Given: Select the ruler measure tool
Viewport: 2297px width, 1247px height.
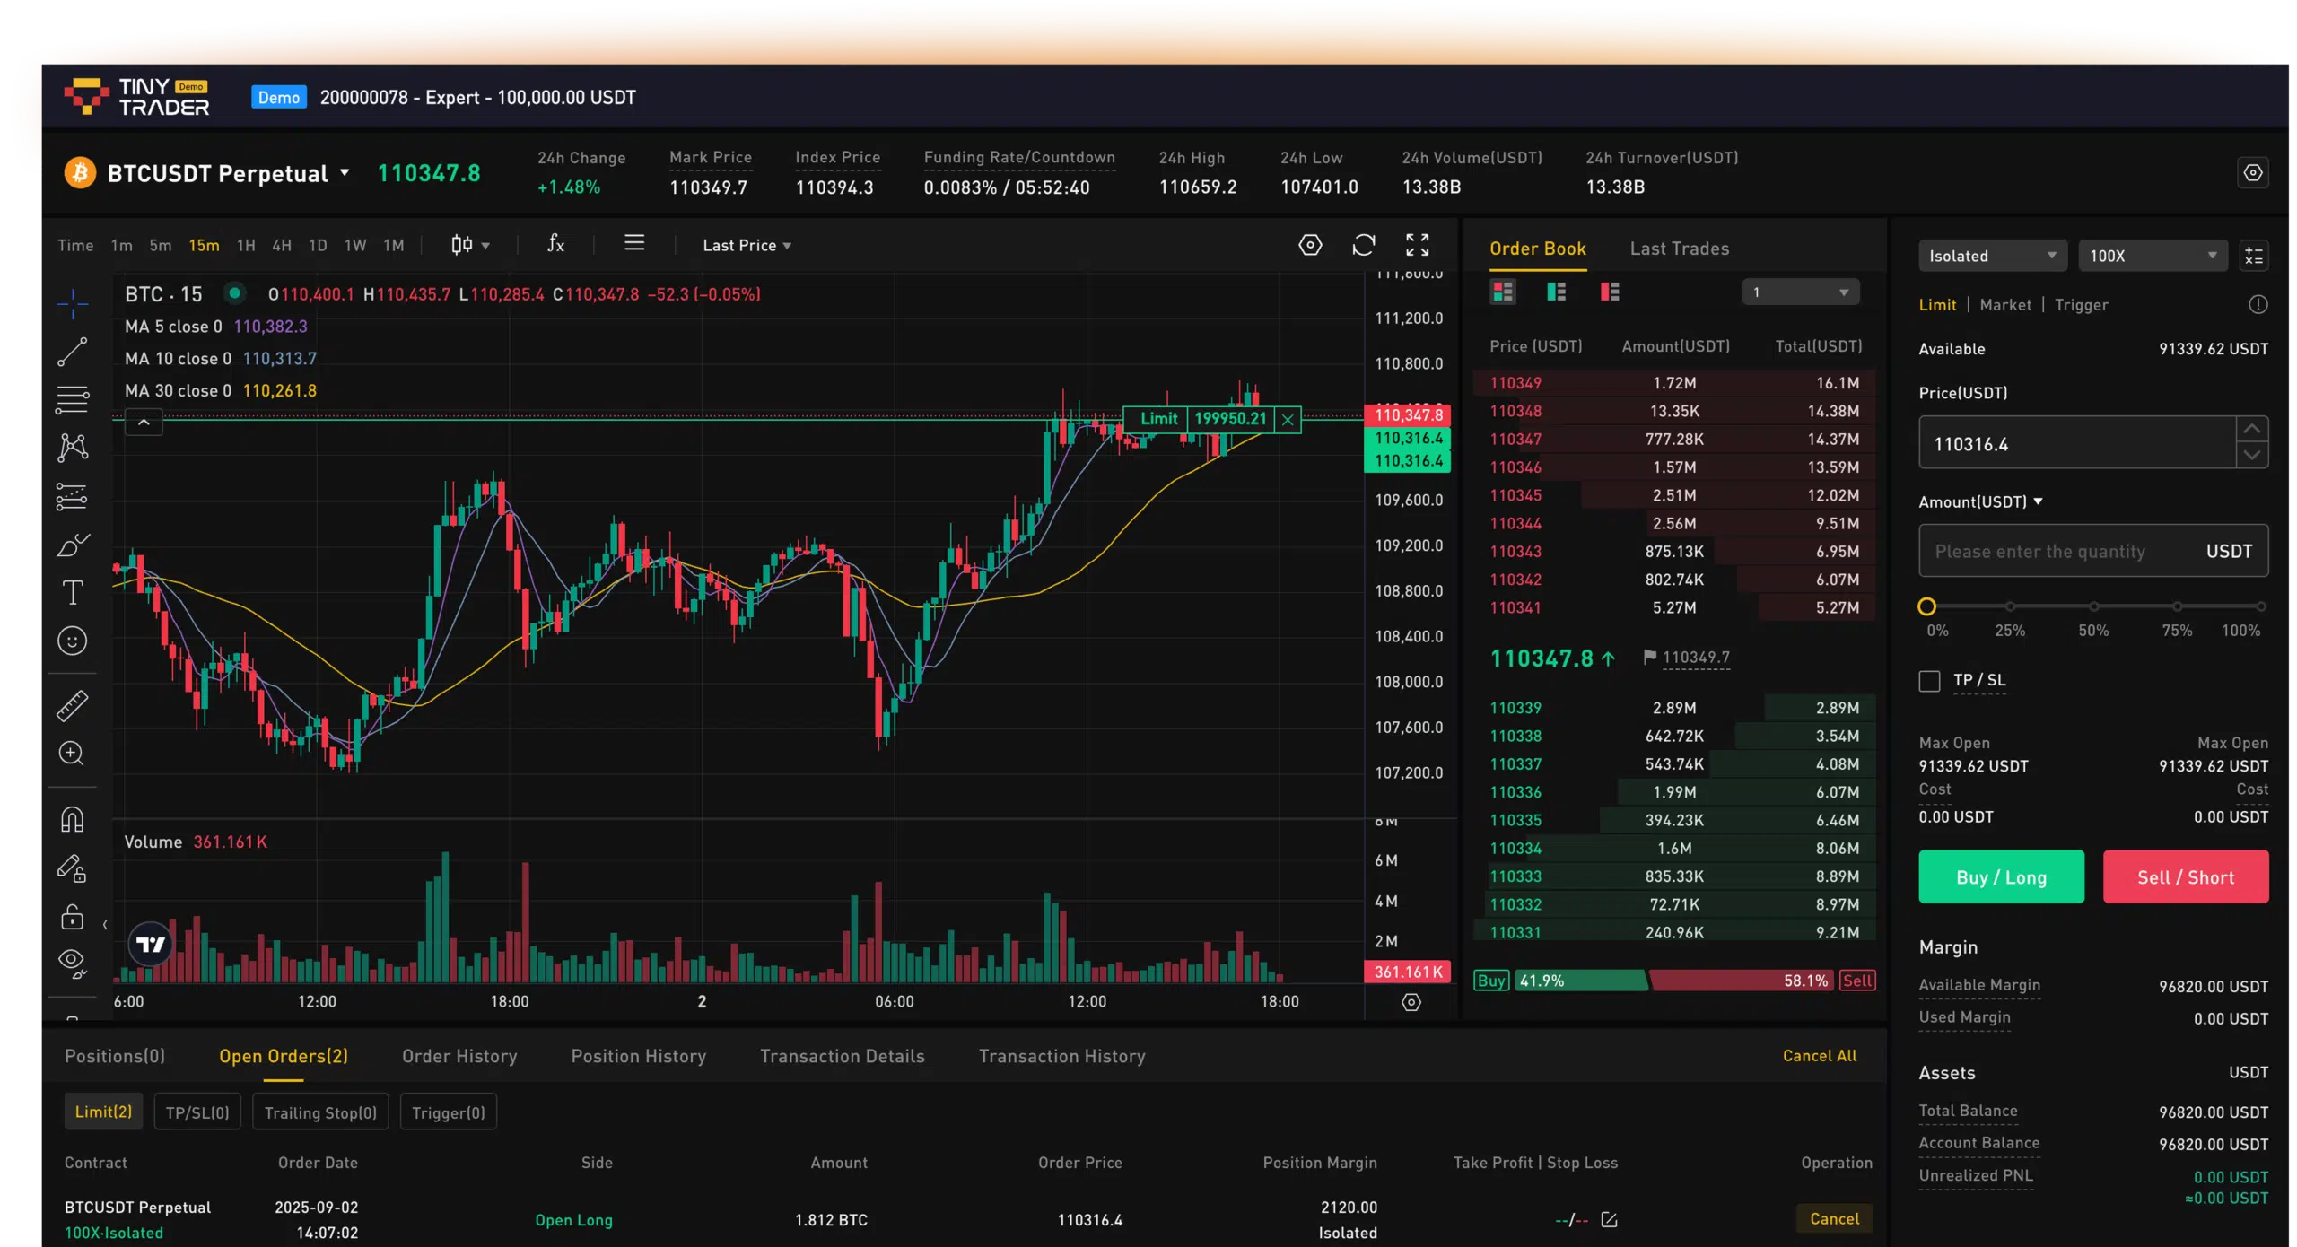Looking at the screenshot, I should (73, 706).
